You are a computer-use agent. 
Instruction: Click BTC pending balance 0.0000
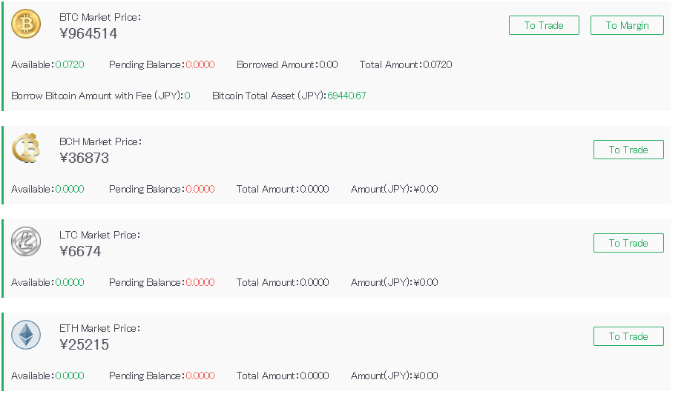pos(200,65)
